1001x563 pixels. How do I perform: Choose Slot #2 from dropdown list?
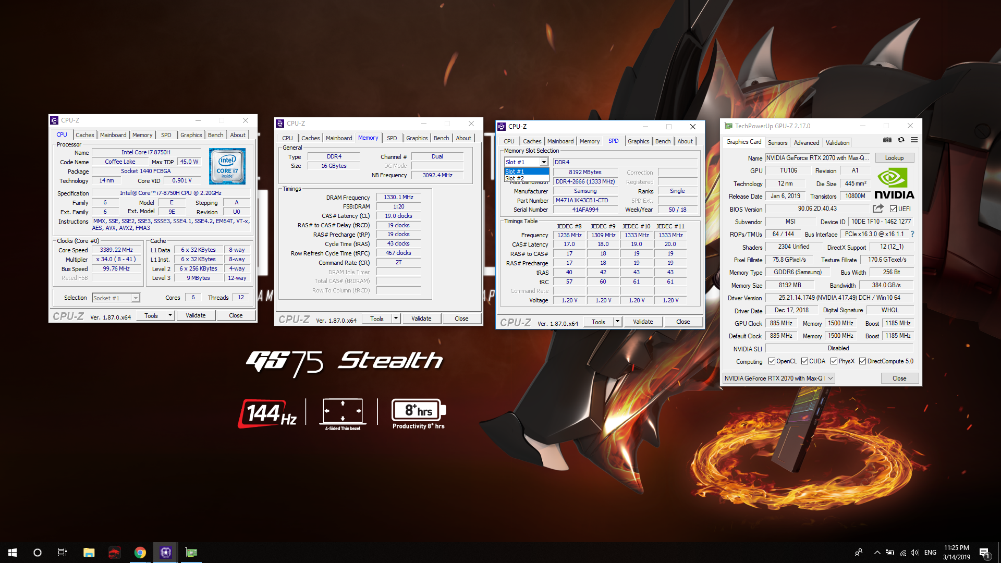pos(527,178)
